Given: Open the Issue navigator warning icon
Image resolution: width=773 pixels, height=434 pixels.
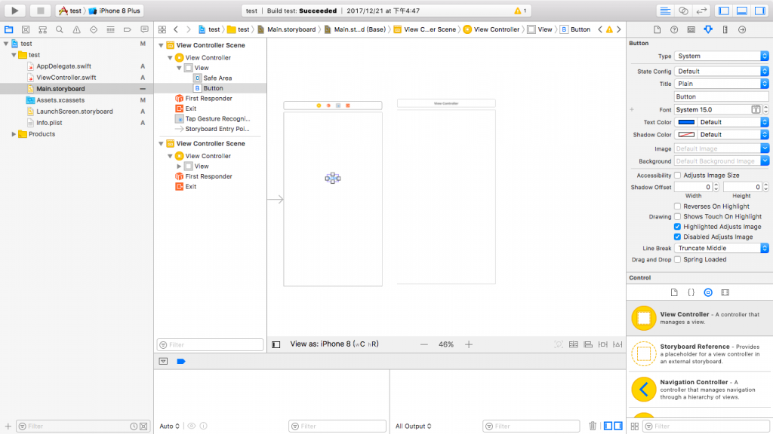Looking at the screenshot, I should pos(76,29).
